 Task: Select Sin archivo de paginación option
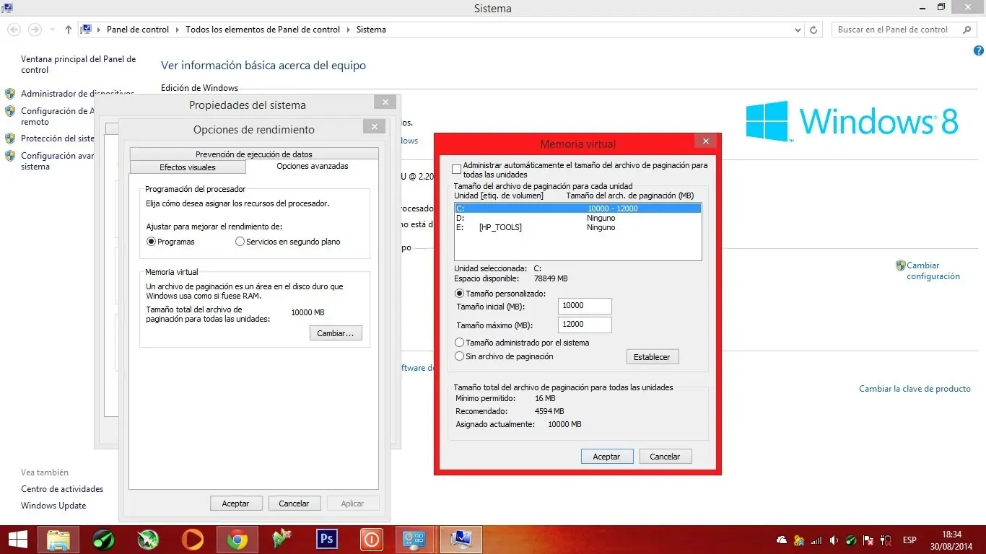[x=460, y=356]
